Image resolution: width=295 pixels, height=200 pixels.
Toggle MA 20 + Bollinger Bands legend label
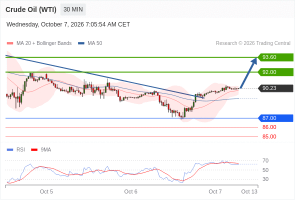[x=44, y=43]
